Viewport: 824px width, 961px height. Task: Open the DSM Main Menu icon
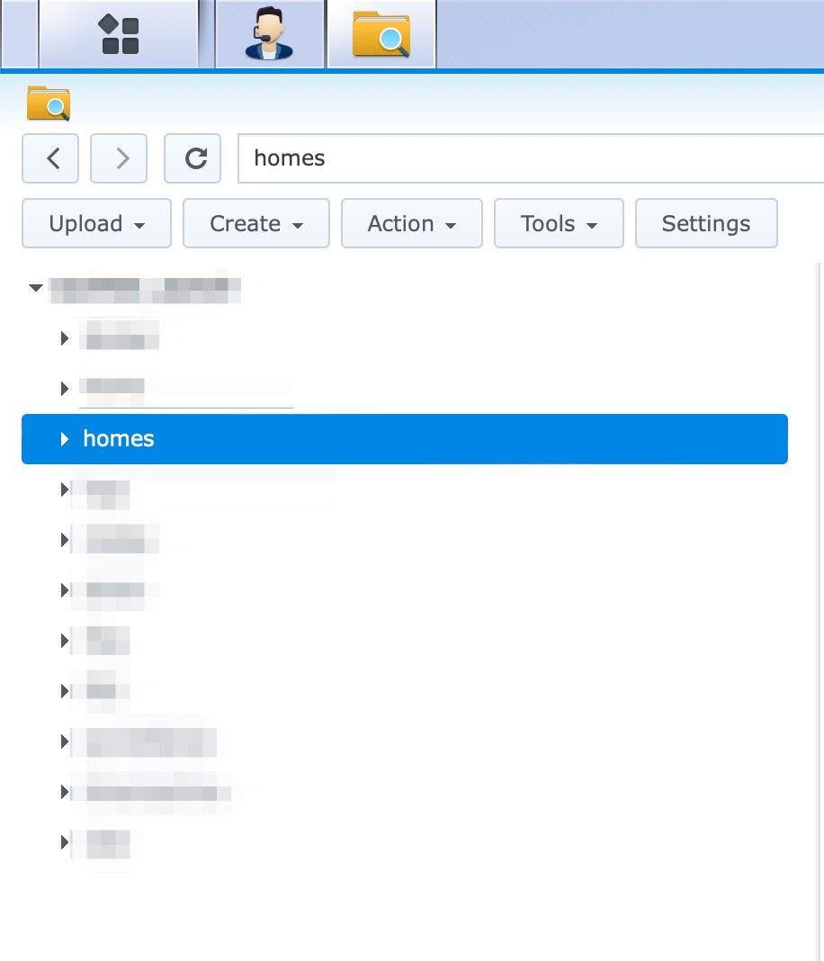coord(118,33)
